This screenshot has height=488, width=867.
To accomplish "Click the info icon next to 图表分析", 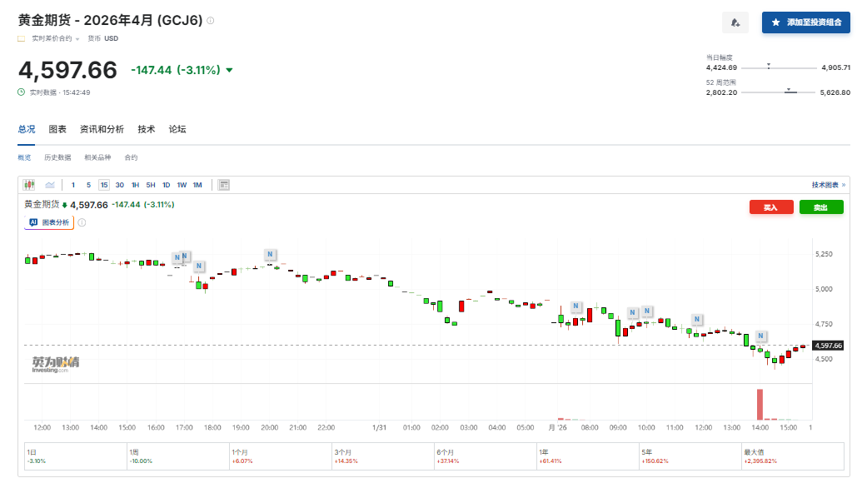I will 82,222.
